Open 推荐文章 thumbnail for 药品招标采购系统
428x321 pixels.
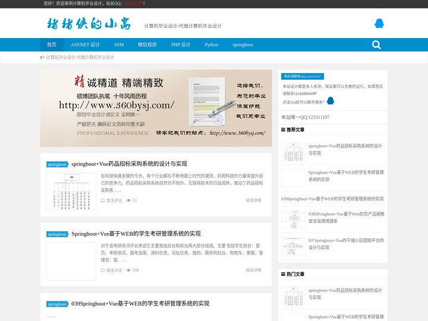click(293, 152)
